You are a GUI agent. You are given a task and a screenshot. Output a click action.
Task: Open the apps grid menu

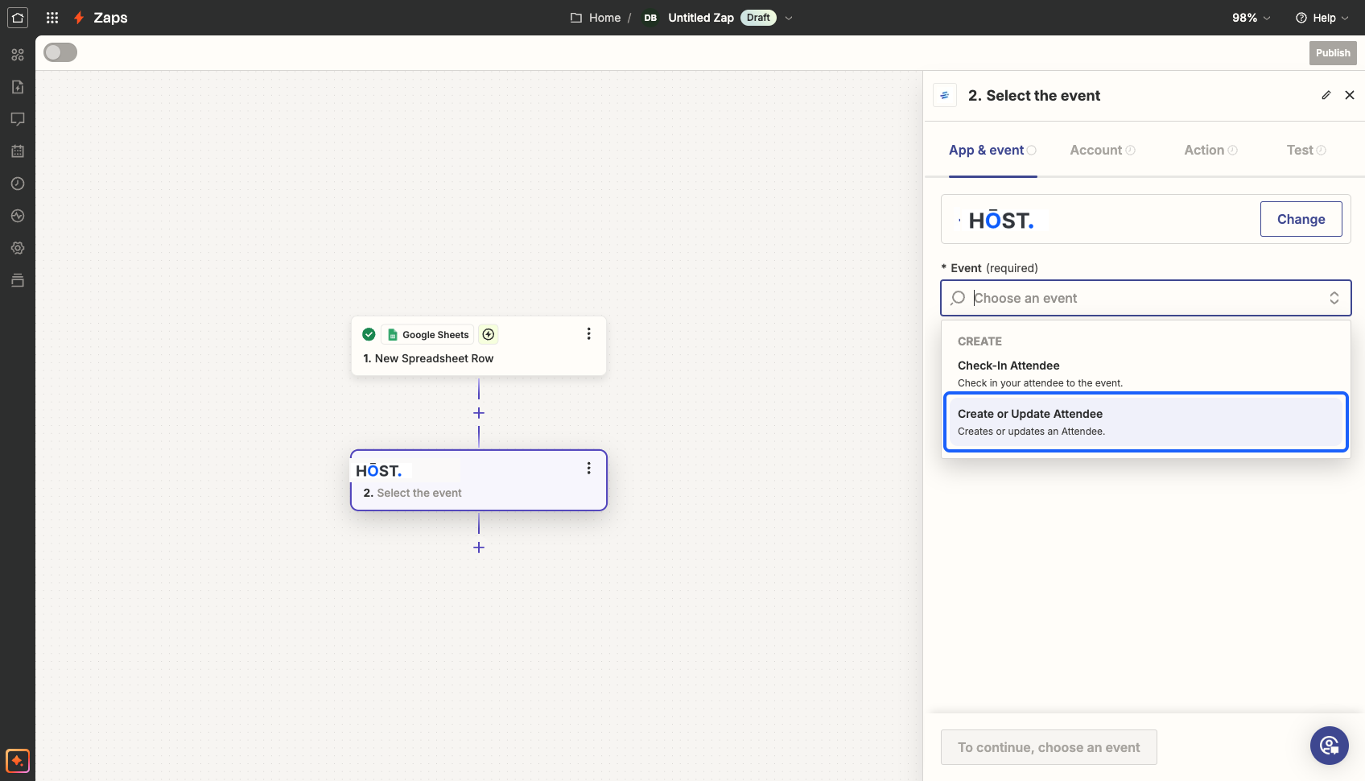pyautogui.click(x=52, y=18)
